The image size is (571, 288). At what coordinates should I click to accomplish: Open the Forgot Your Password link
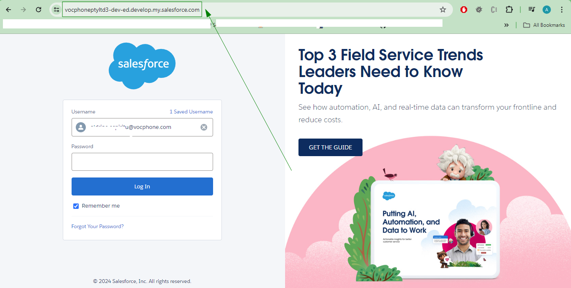point(98,226)
